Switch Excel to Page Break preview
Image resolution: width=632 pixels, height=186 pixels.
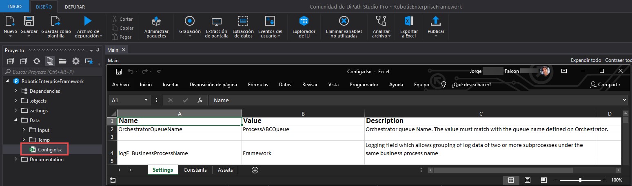coord(543,180)
